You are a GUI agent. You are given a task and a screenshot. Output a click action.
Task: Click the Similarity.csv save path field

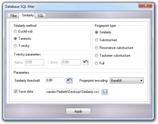click(72, 92)
